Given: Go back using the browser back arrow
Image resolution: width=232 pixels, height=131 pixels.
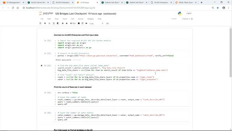Looking at the screenshot, I should coord(3,8).
